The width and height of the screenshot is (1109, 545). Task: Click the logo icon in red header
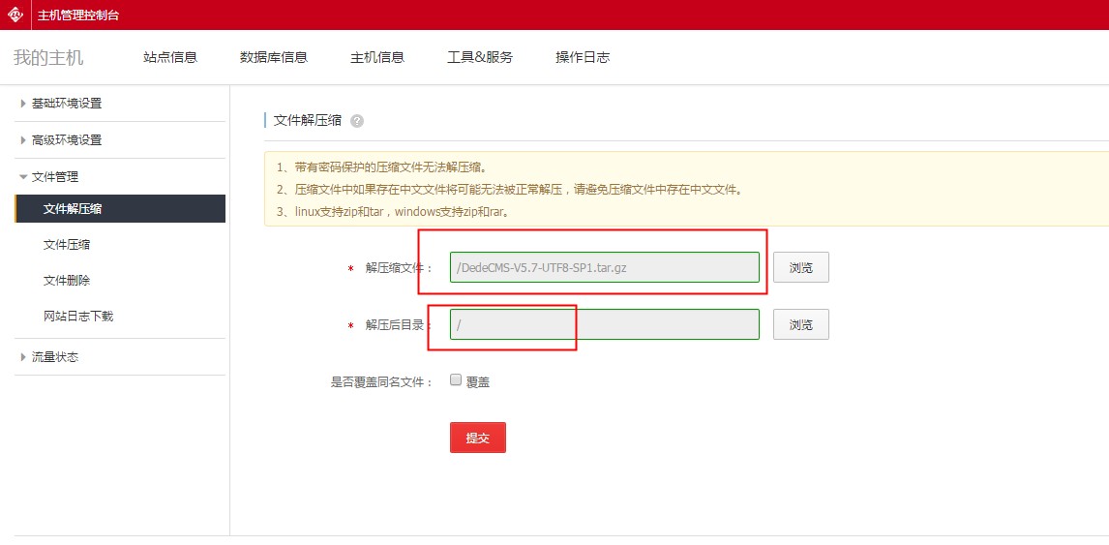(x=15, y=15)
